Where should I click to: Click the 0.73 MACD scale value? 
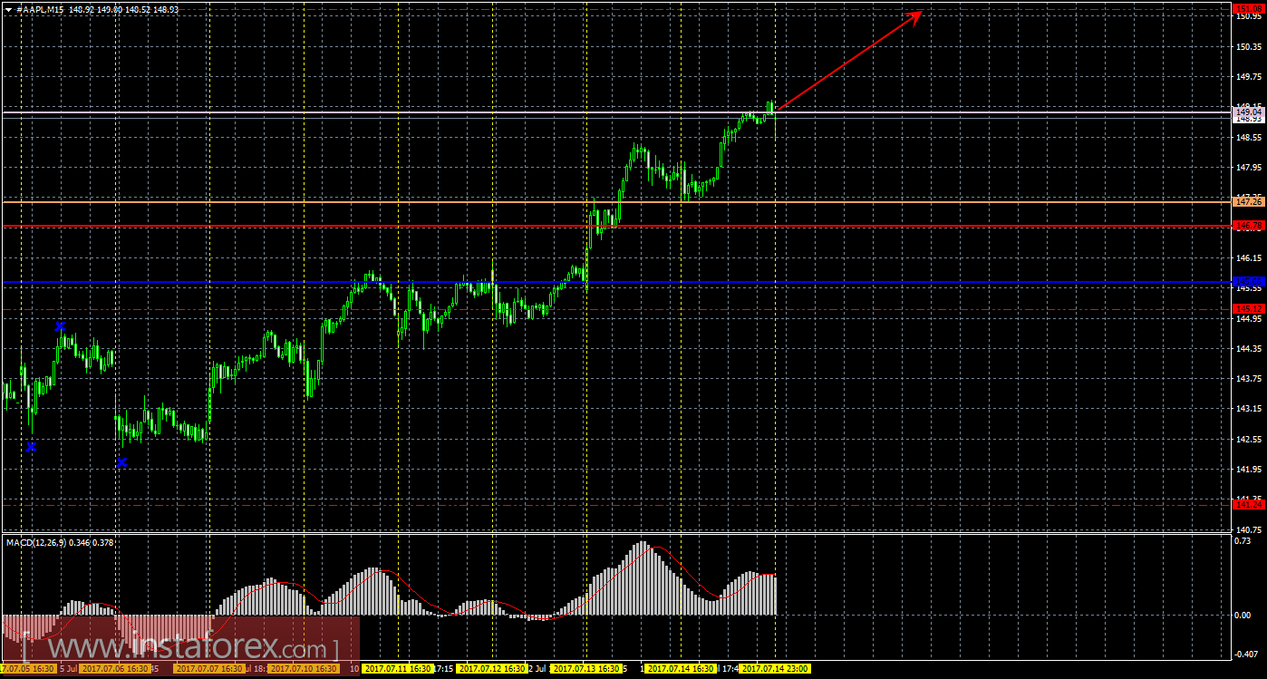click(1243, 541)
